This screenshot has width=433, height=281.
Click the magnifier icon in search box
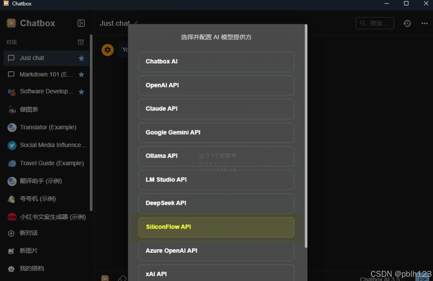pos(363,23)
